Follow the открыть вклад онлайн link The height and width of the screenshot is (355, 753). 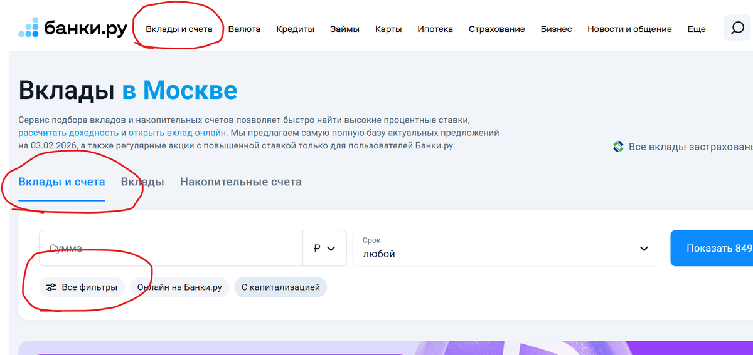(177, 133)
